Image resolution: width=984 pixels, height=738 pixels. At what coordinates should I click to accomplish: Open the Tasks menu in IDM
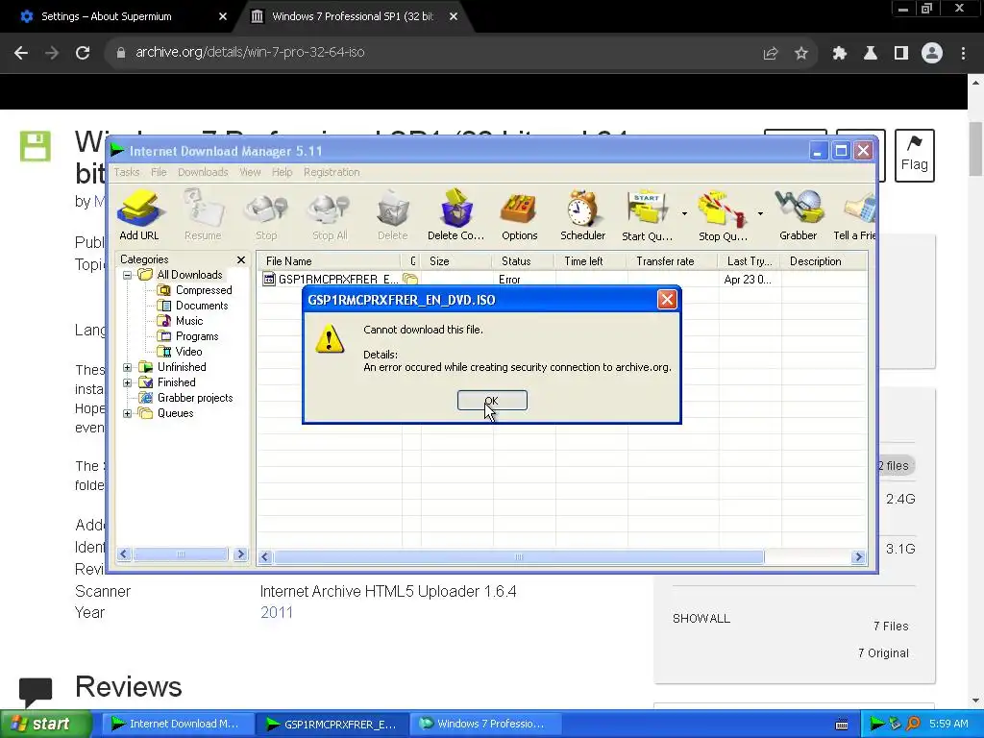pos(127,172)
